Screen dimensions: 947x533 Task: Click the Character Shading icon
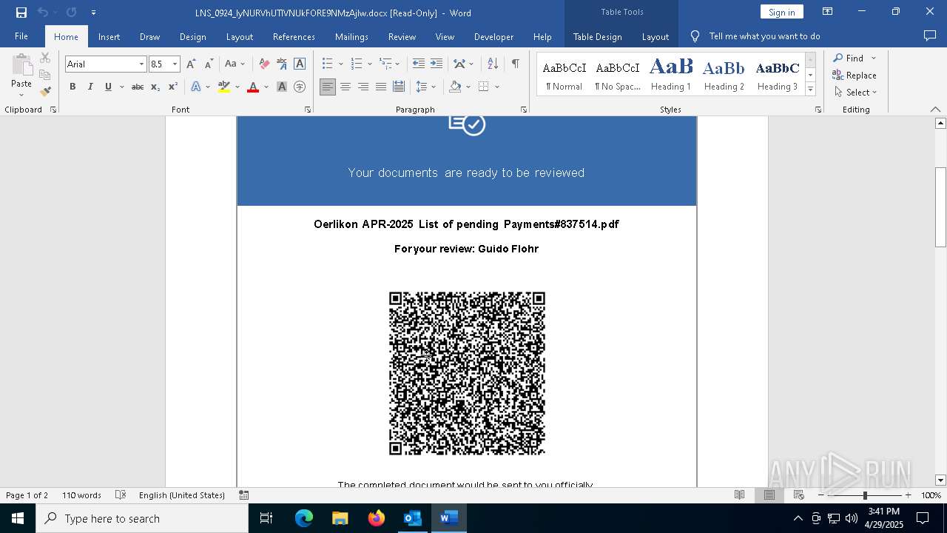(x=282, y=87)
